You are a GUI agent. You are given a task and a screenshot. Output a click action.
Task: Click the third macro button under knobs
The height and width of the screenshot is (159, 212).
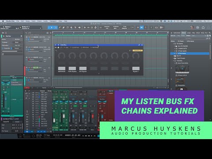click(x=83, y=68)
